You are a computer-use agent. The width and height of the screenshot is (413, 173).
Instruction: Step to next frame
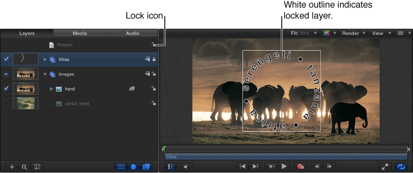pos(329,166)
